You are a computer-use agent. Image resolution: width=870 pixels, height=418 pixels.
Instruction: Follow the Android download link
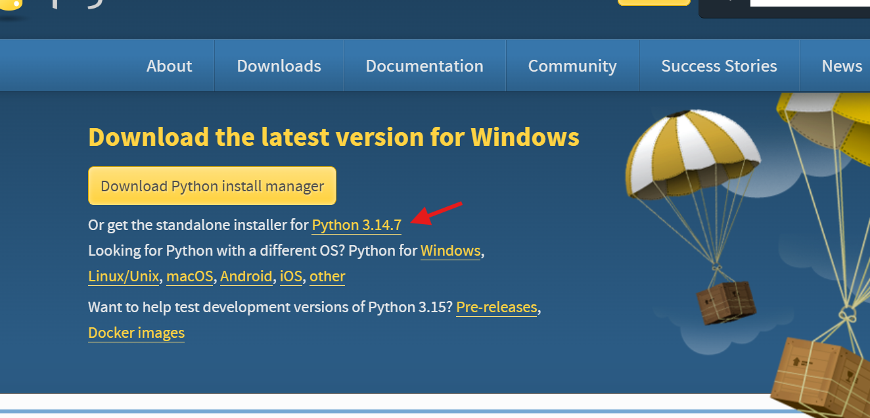point(246,276)
